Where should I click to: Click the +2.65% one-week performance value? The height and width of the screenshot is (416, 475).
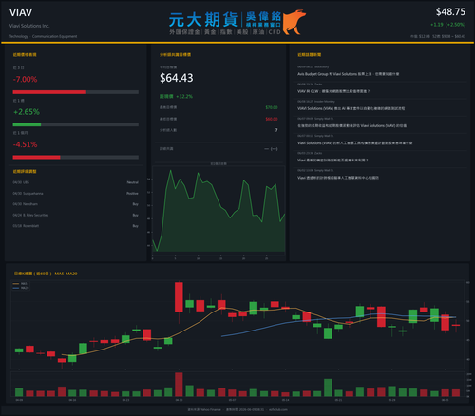(27, 112)
